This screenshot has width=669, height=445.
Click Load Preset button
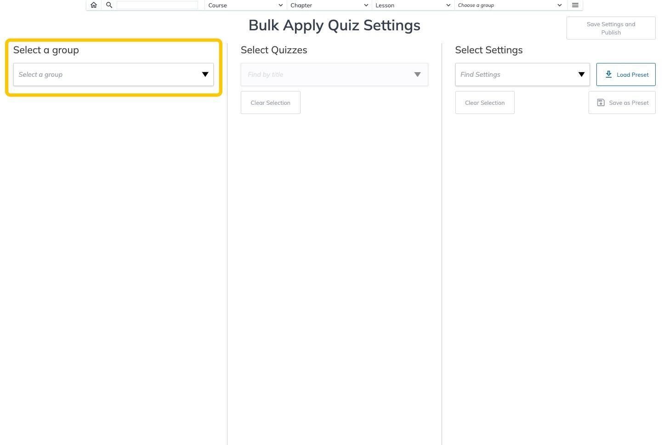point(626,74)
